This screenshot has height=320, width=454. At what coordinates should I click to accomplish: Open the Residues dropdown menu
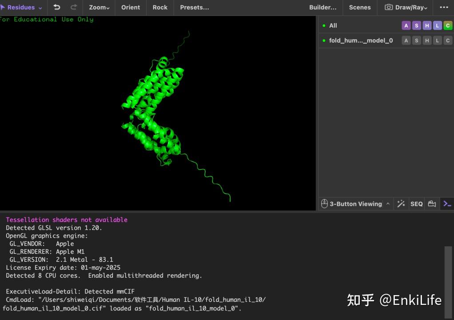point(21,7)
